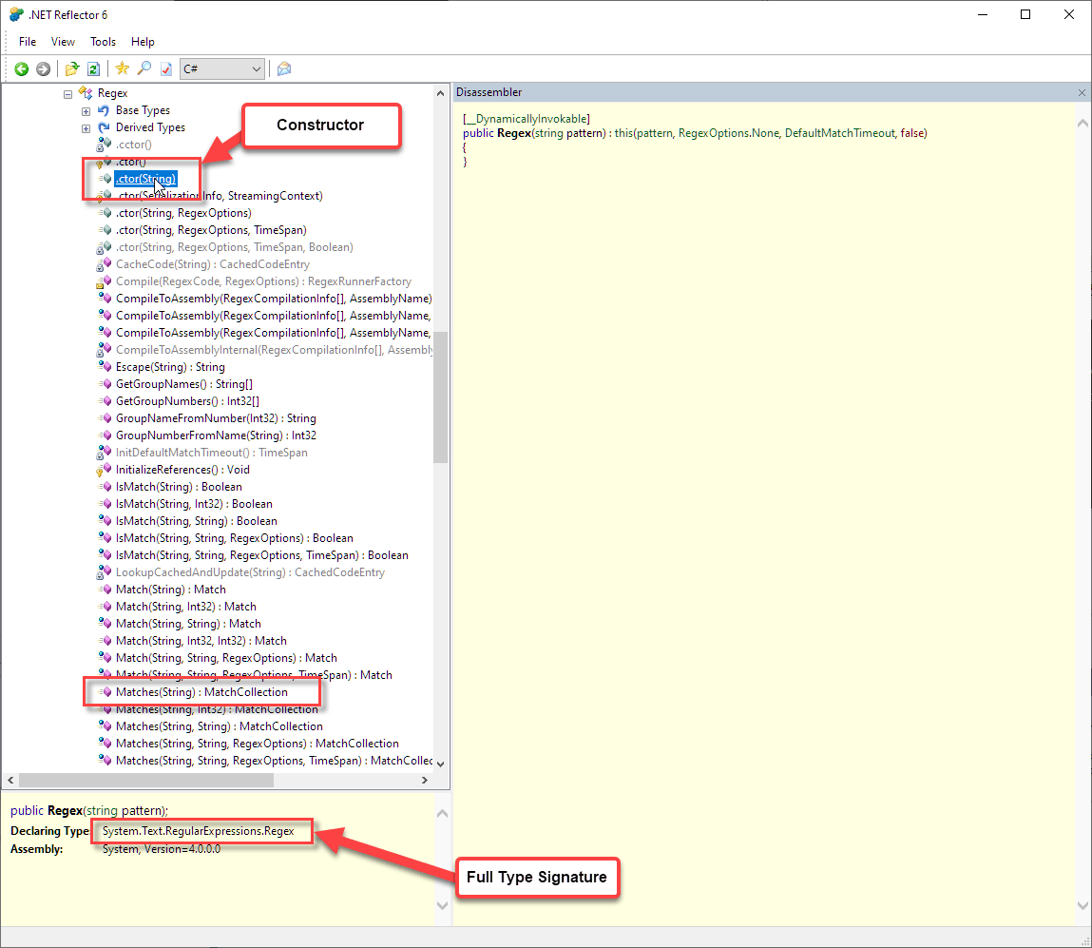
Task: Select Escape(String) : String in the tree
Action: [x=170, y=367]
